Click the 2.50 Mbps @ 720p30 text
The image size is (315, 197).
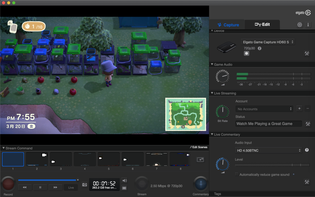[x=166, y=186]
